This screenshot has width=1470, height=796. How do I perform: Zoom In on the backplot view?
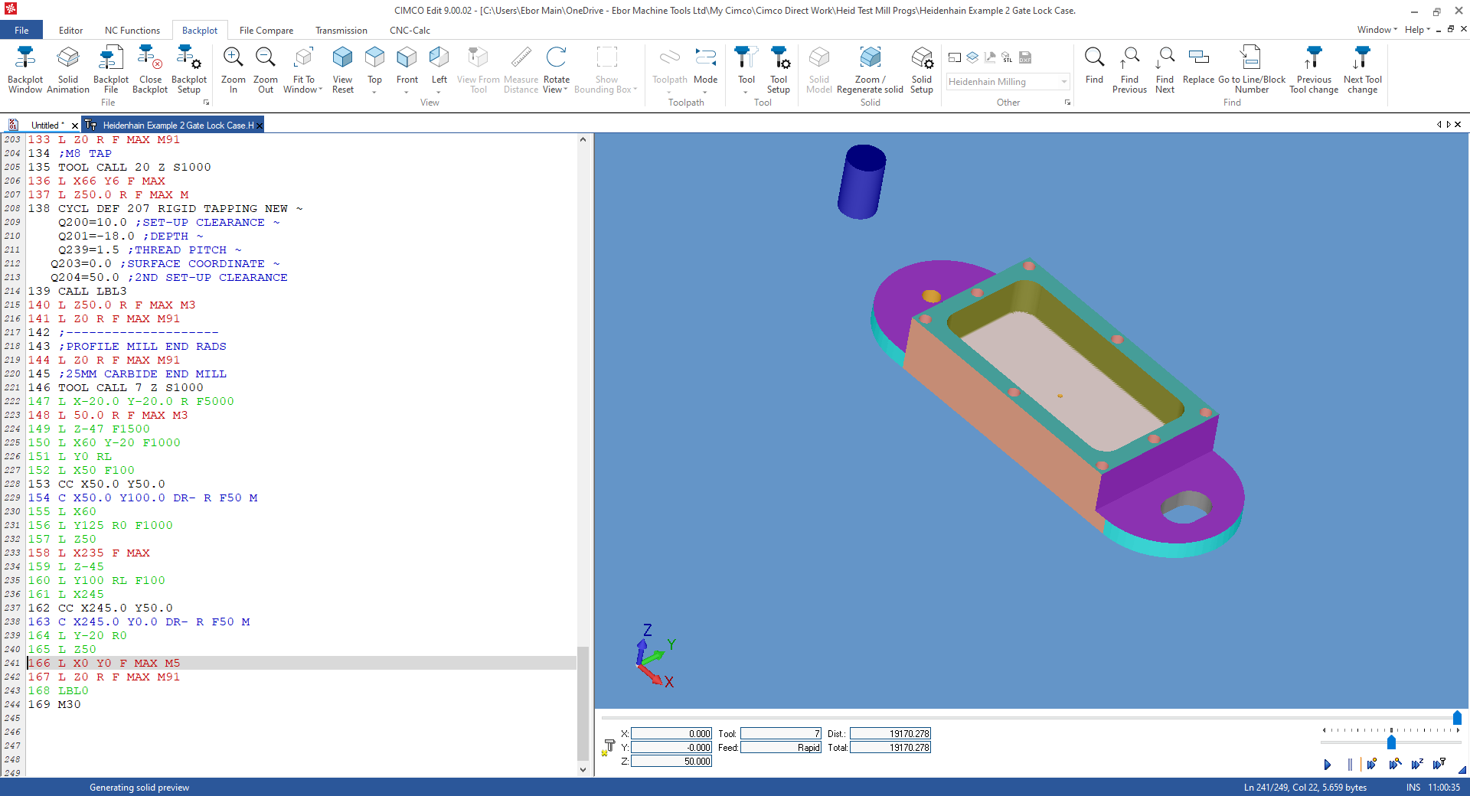pos(234,70)
